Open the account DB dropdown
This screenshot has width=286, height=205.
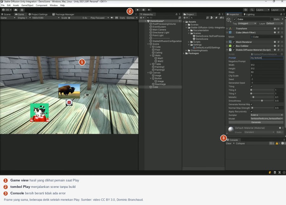tap(7, 10)
